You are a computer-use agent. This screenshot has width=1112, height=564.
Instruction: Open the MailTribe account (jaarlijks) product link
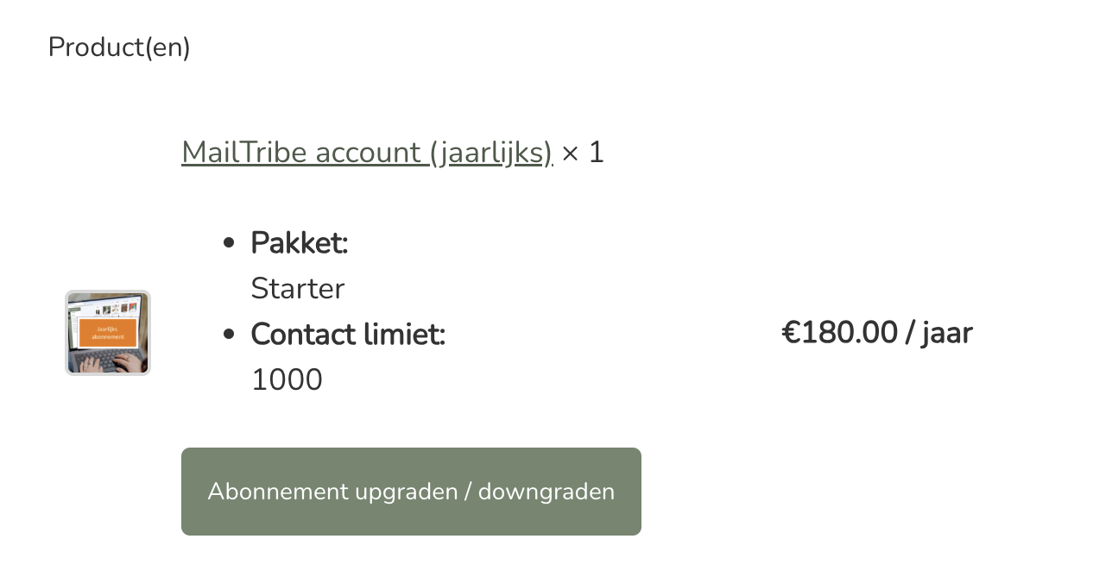pos(366,152)
